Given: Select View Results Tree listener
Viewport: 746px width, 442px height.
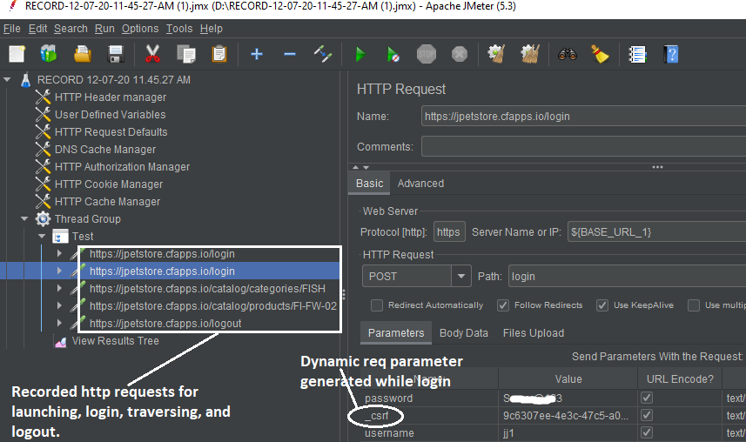Looking at the screenshot, I should click(x=115, y=341).
